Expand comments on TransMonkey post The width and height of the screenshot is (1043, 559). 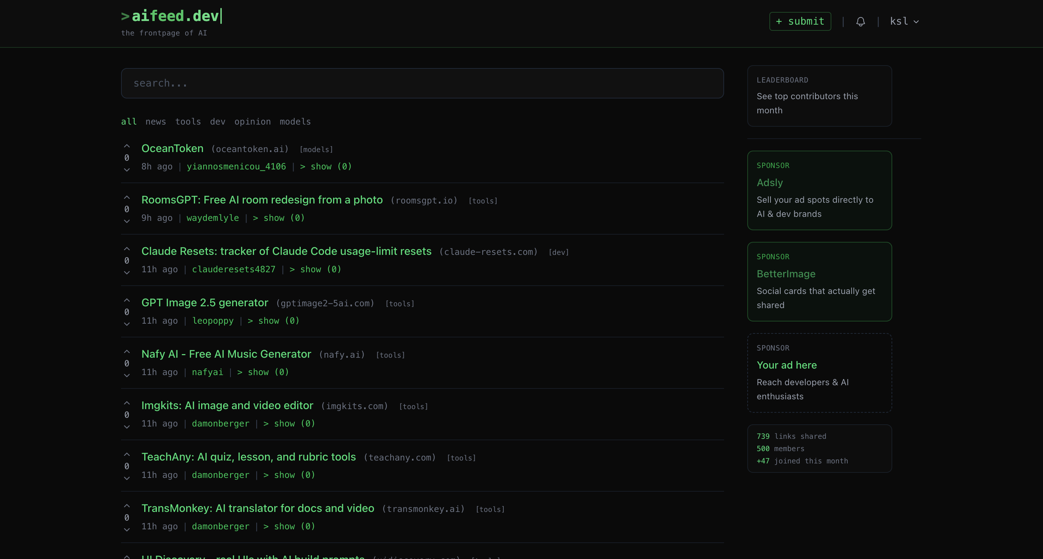point(289,526)
